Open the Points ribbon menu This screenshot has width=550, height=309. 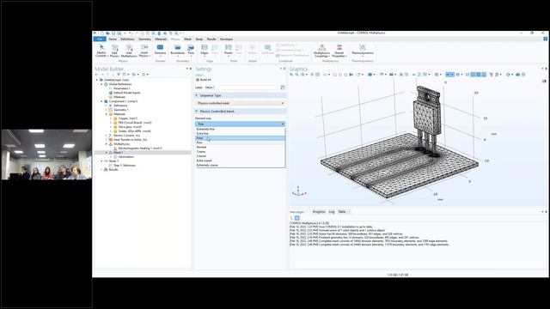click(x=229, y=51)
